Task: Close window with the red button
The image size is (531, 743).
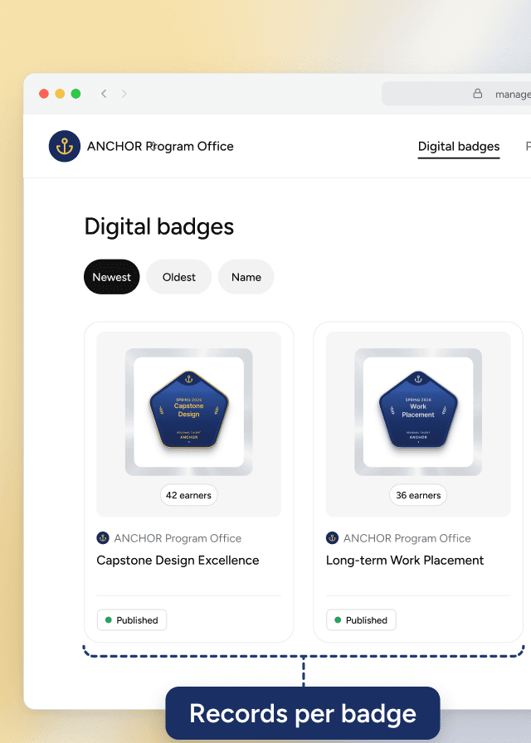Action: 44,94
